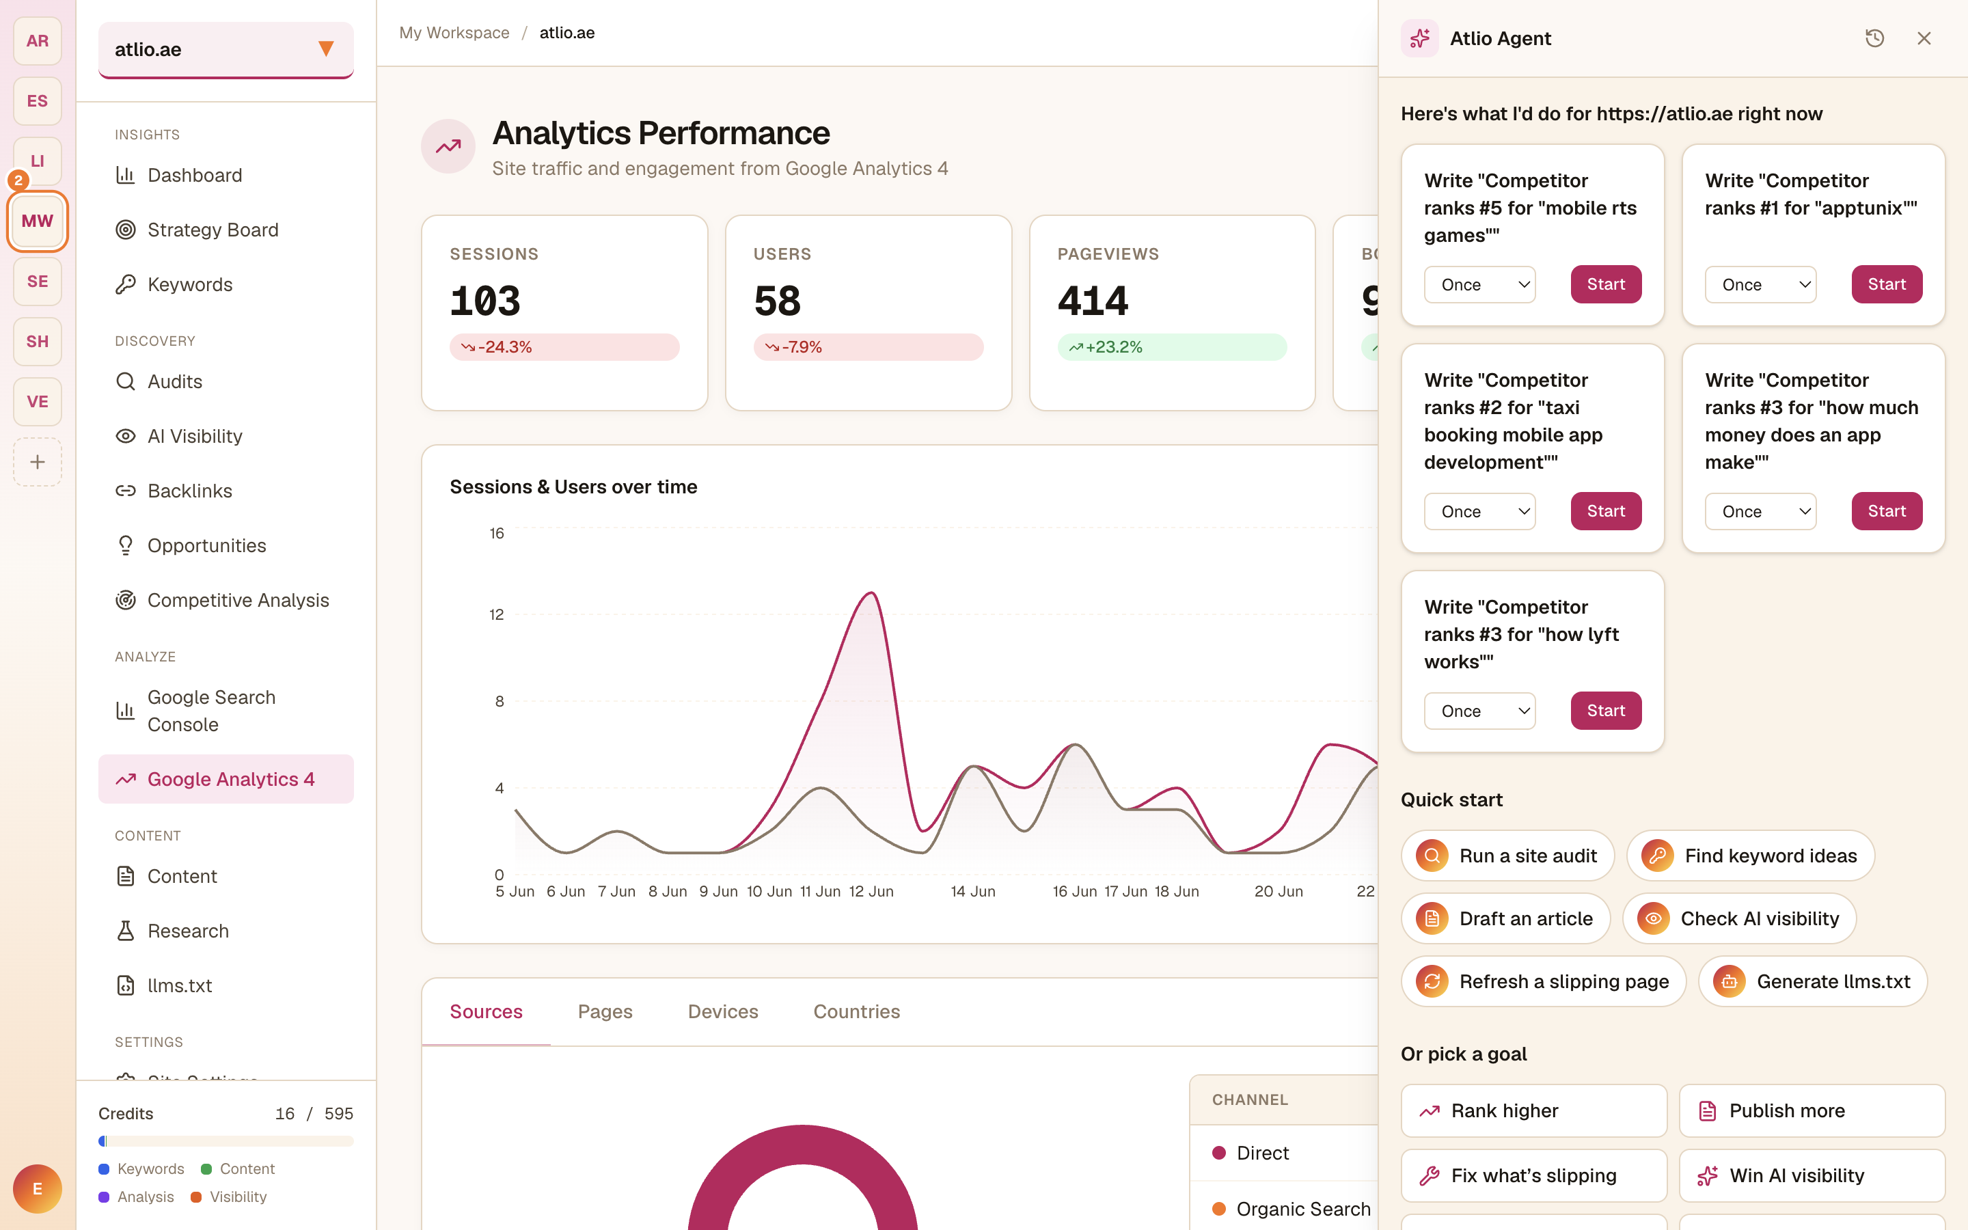1968x1230 pixels.
Task: Click the Users metric card
Action: click(869, 313)
